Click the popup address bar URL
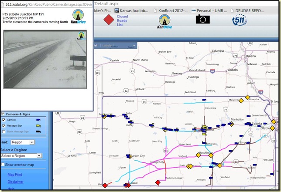 (x=48, y=4)
